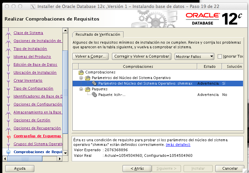The image size is (249, 173).
Task: Open Identificadores de Base de Datos step
Action: click(x=38, y=97)
